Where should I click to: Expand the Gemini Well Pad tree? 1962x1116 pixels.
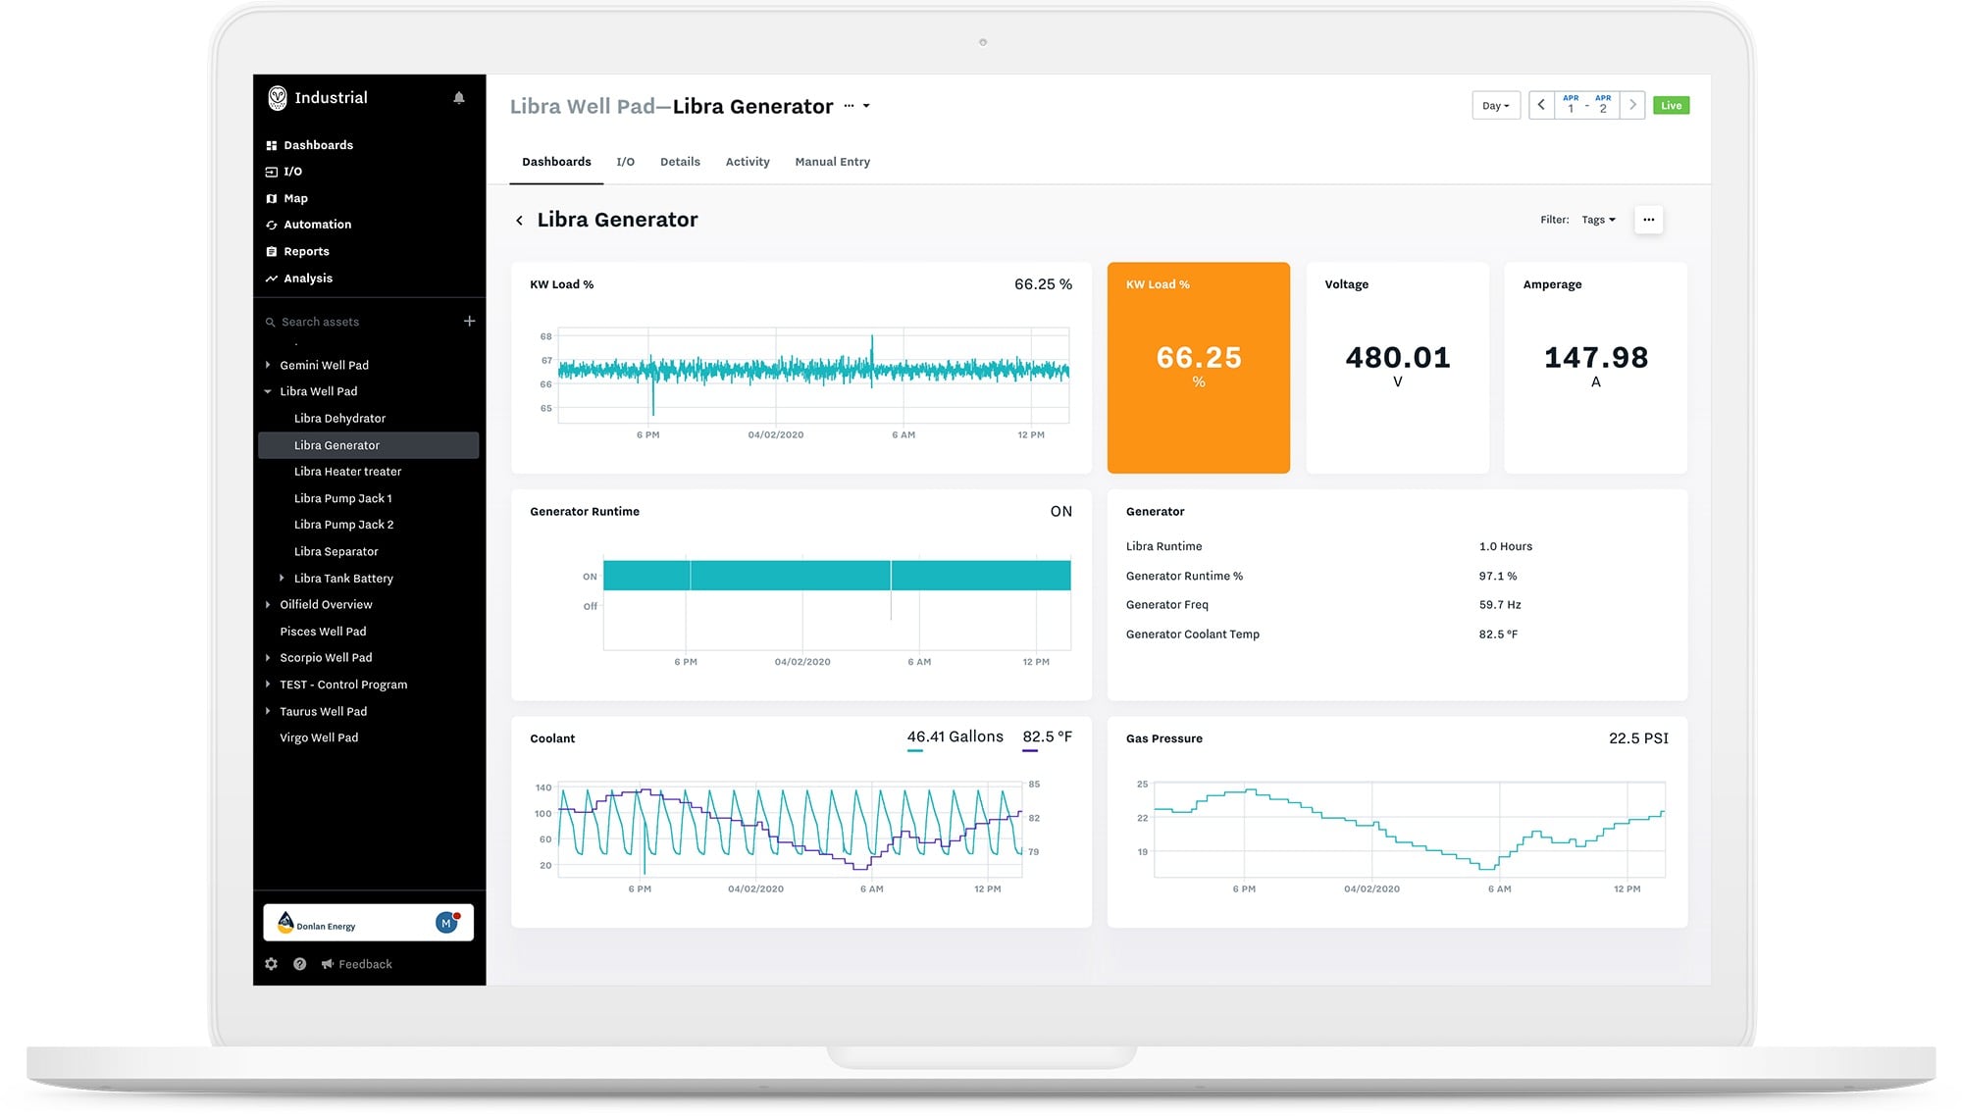tap(268, 365)
